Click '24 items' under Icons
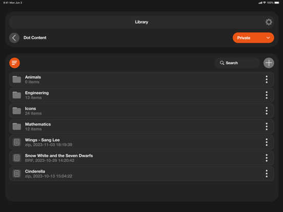The image size is (283, 212). click(x=33, y=113)
